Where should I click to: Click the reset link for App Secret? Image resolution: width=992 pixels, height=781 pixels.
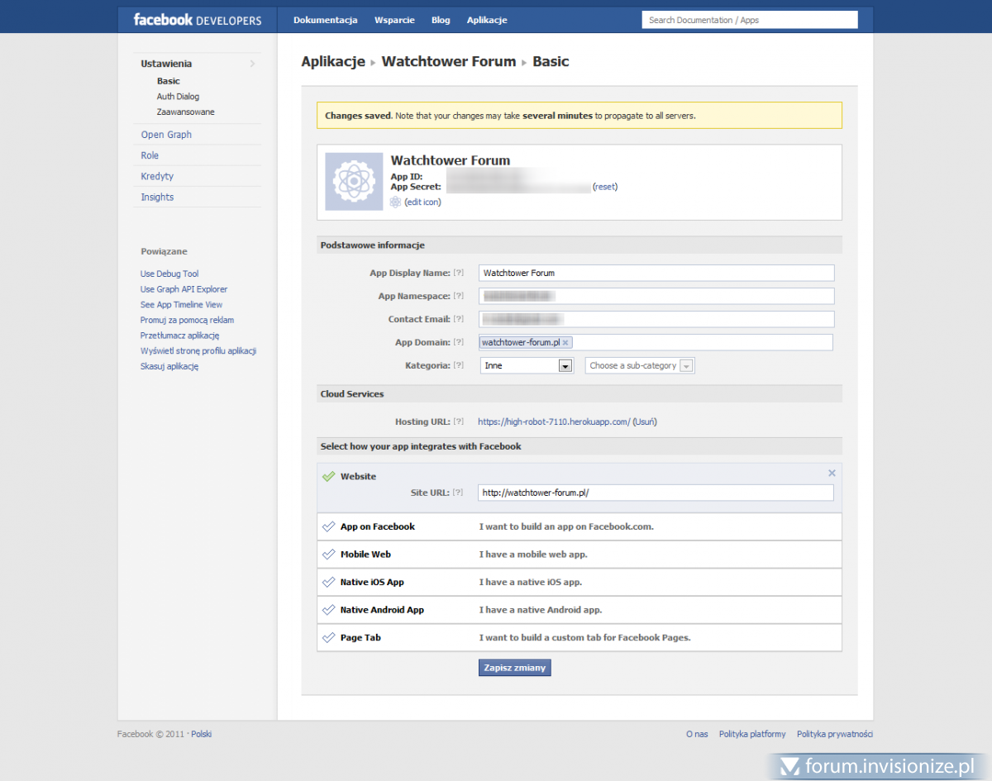[605, 187]
